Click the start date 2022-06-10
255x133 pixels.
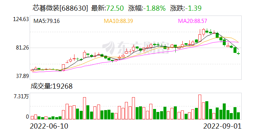point(49,126)
